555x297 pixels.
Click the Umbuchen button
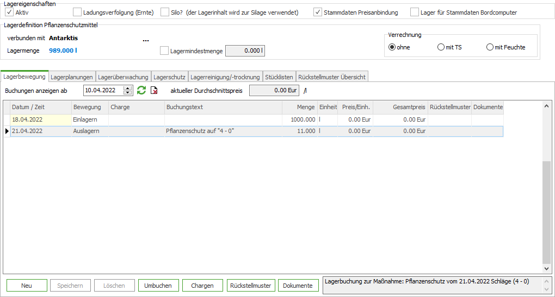(x=158, y=286)
